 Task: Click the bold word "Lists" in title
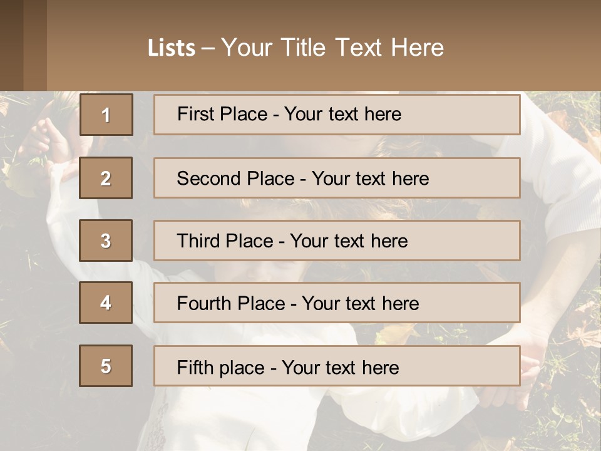pyautogui.click(x=172, y=48)
